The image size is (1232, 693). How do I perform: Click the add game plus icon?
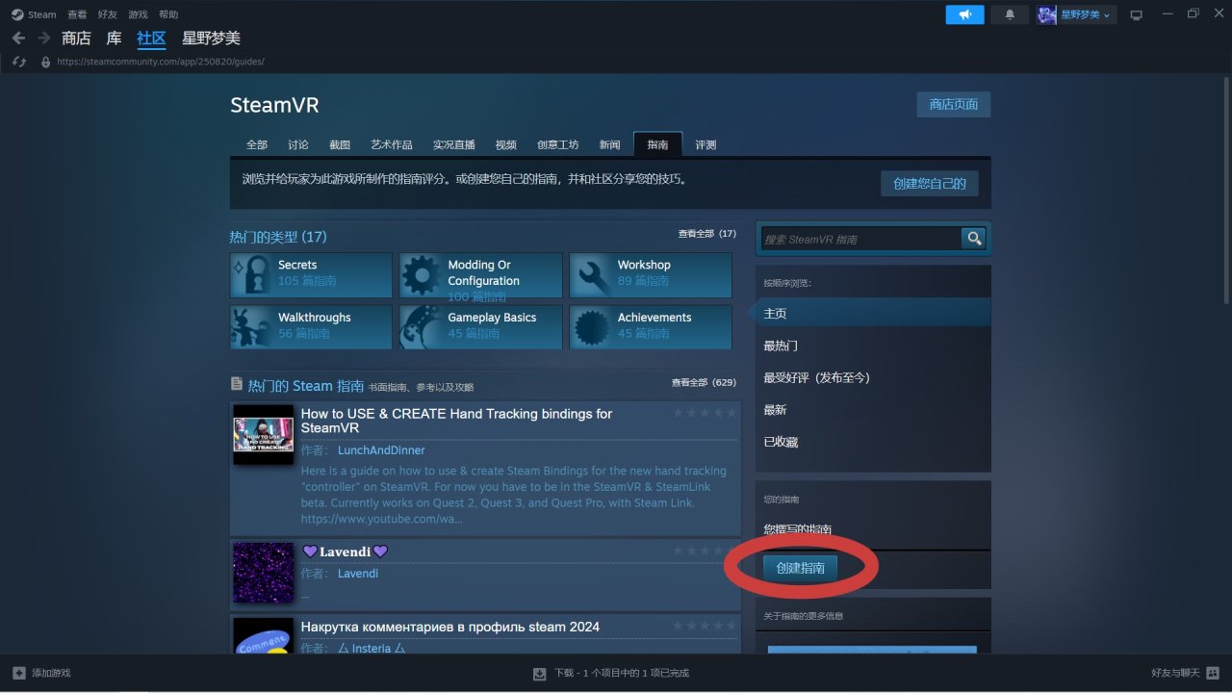pyautogui.click(x=19, y=673)
